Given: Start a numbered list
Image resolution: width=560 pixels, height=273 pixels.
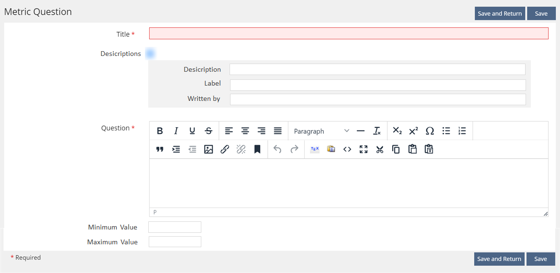Looking at the screenshot, I should pos(462,131).
